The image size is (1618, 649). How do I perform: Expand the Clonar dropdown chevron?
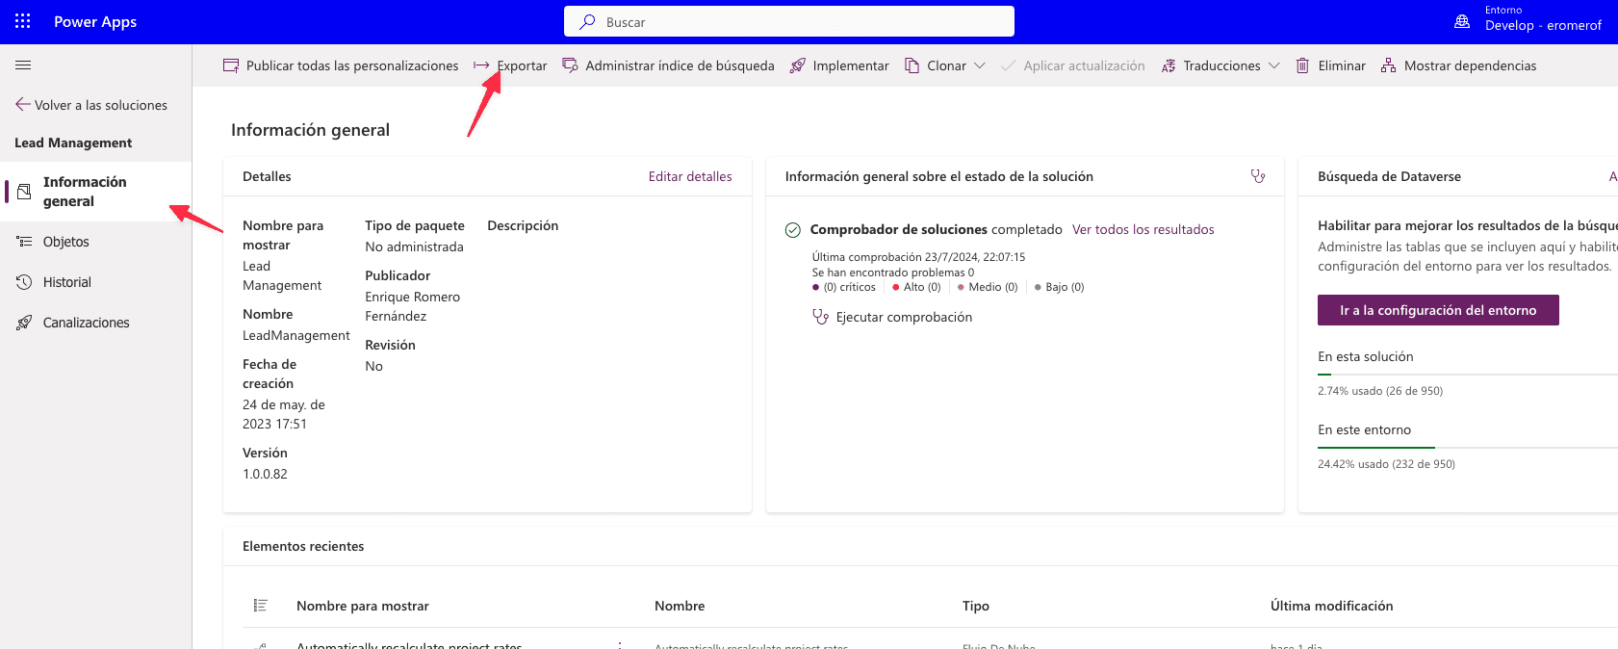pos(980,65)
